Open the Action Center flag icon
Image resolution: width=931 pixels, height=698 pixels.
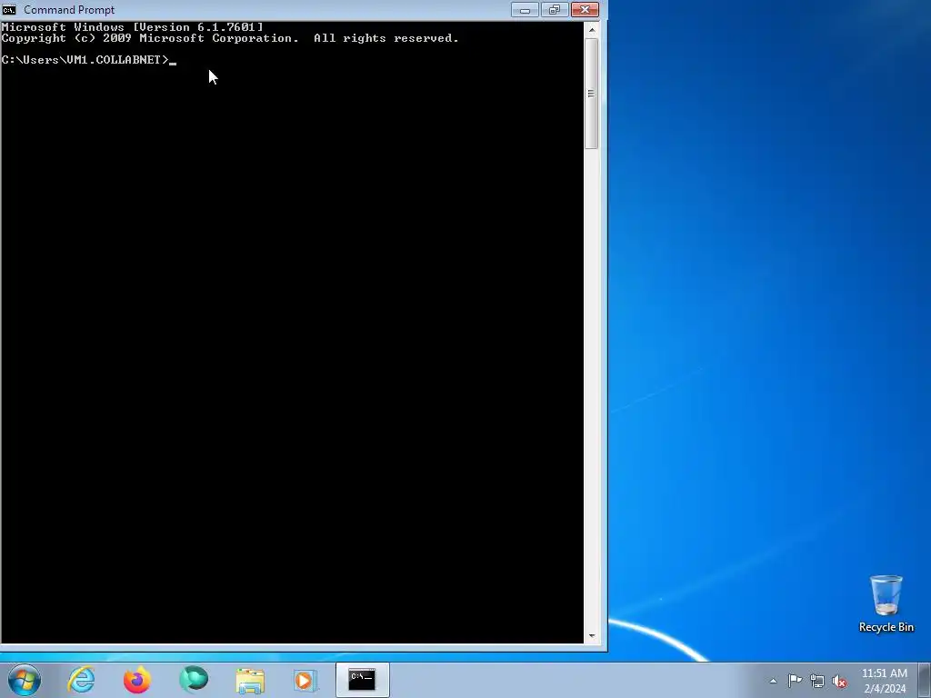pos(795,681)
